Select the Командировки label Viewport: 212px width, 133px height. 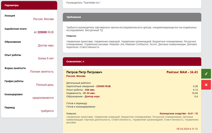(14, 94)
